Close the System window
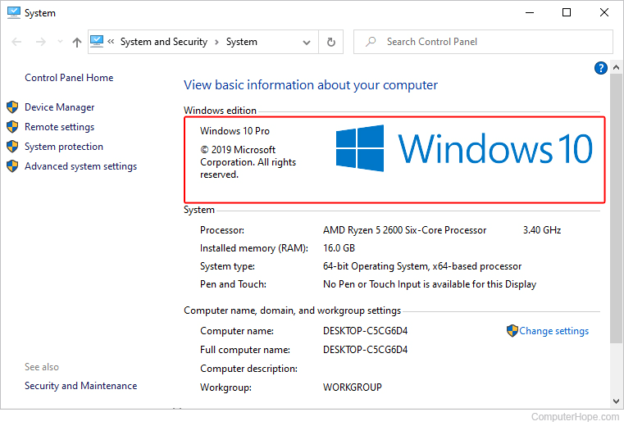624x426 pixels. [x=604, y=13]
